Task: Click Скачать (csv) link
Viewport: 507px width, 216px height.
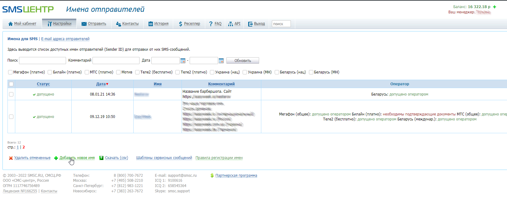Action: pos(116,158)
